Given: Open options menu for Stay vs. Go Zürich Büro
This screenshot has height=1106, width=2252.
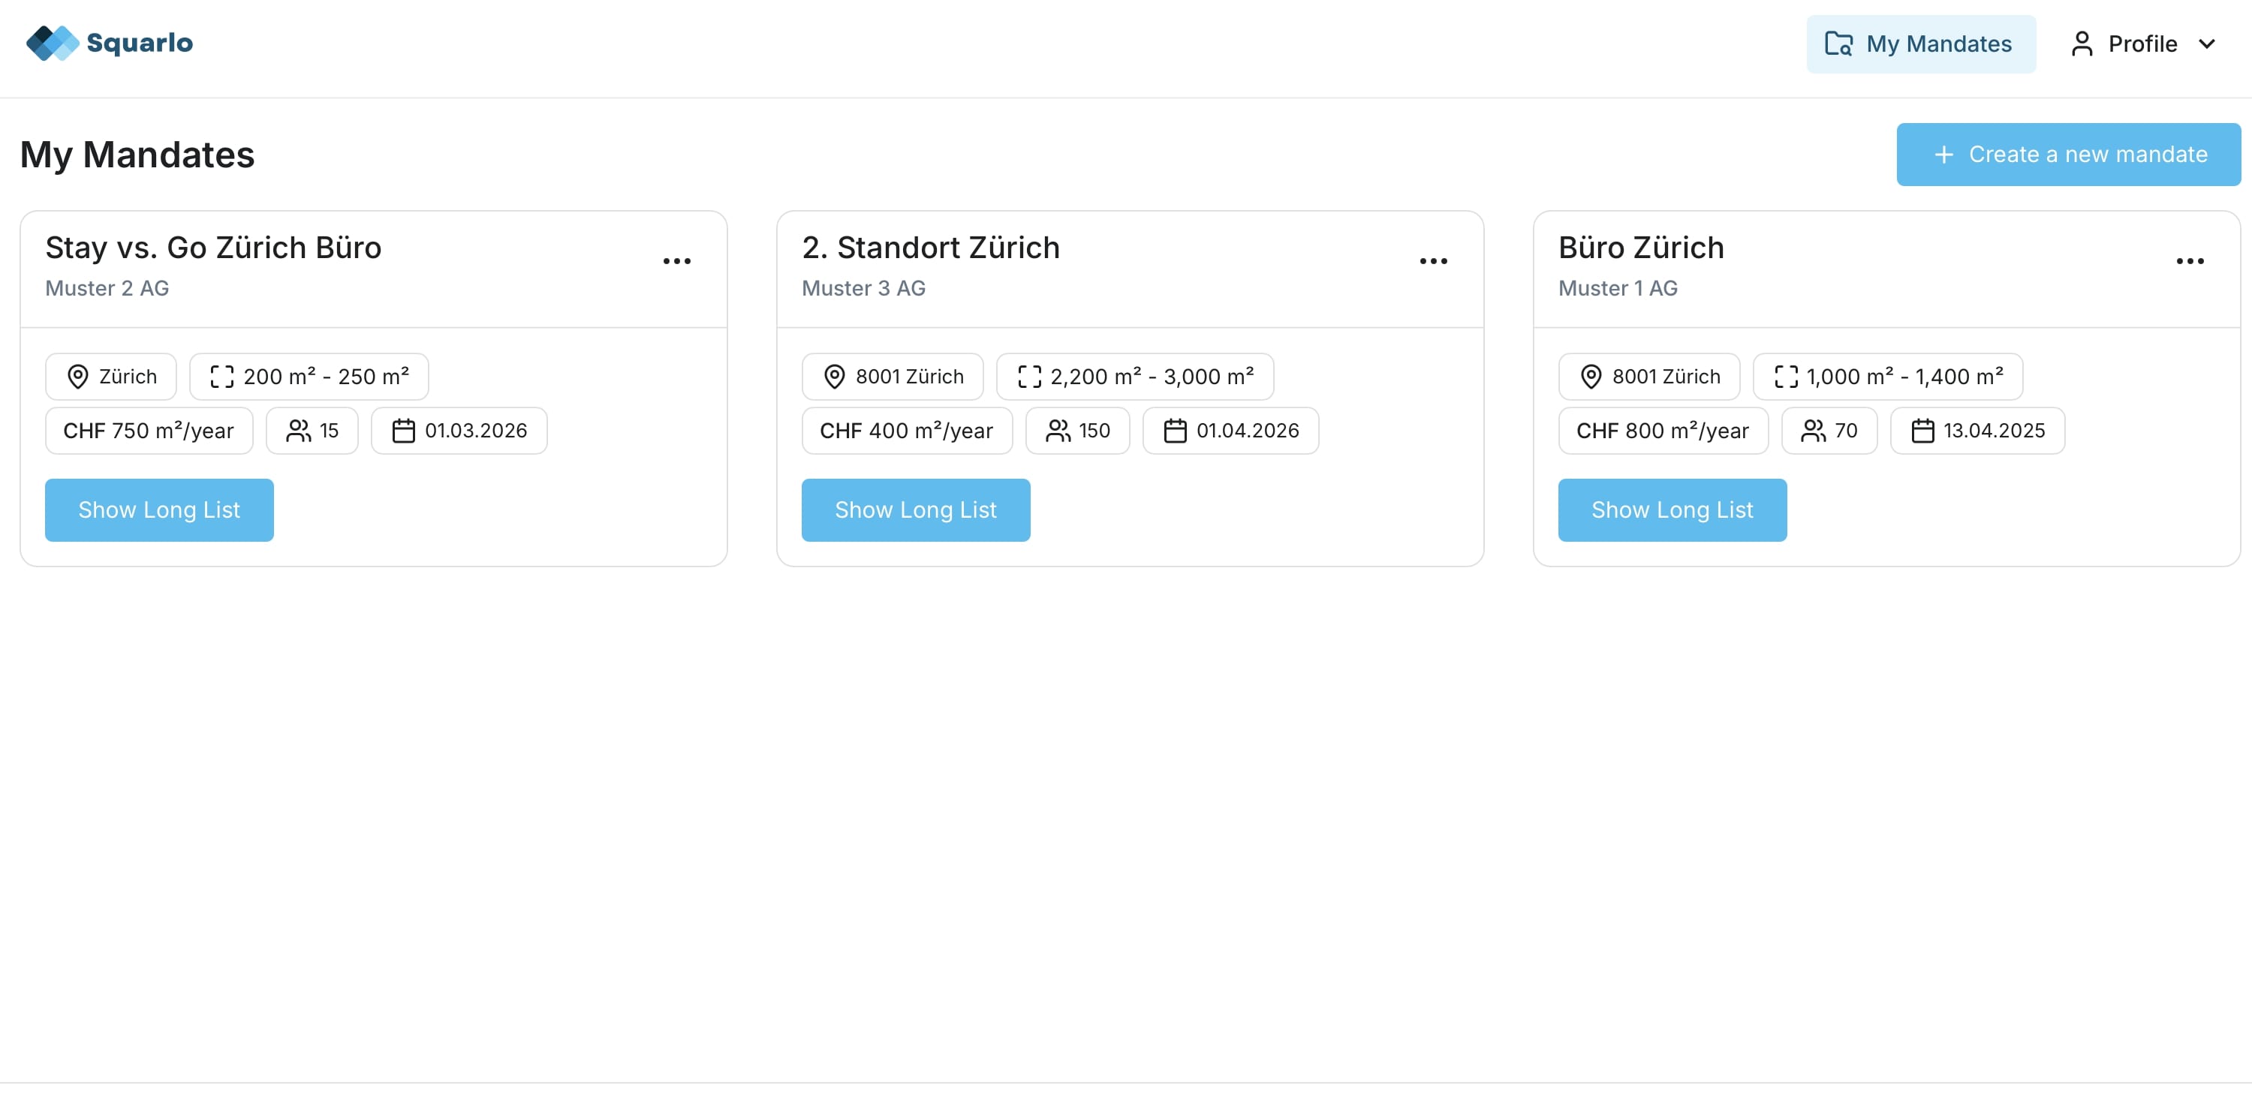Looking at the screenshot, I should (x=676, y=261).
